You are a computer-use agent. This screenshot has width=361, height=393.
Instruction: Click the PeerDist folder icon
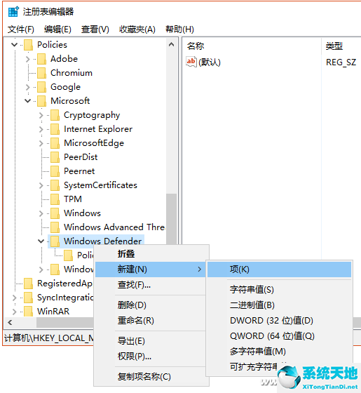coord(55,157)
